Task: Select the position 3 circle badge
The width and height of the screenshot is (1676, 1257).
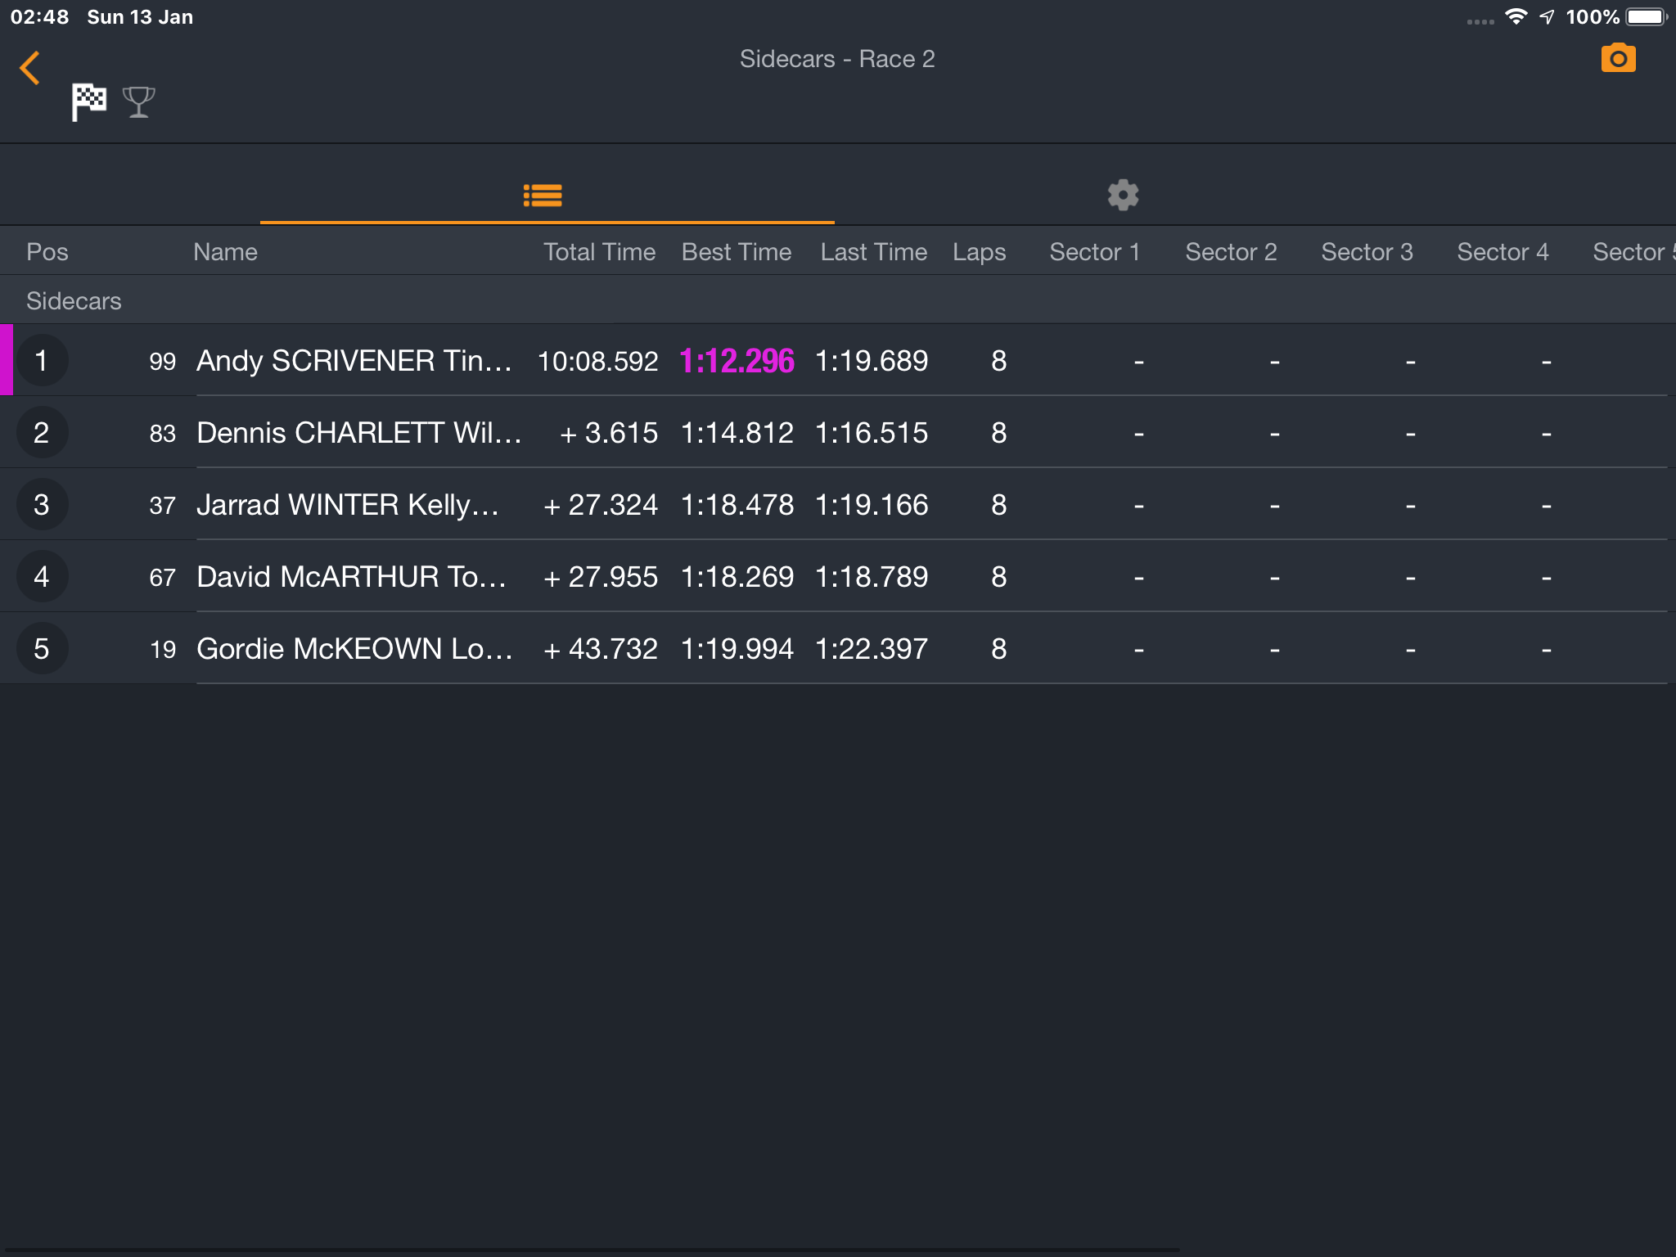Action: [x=42, y=505]
